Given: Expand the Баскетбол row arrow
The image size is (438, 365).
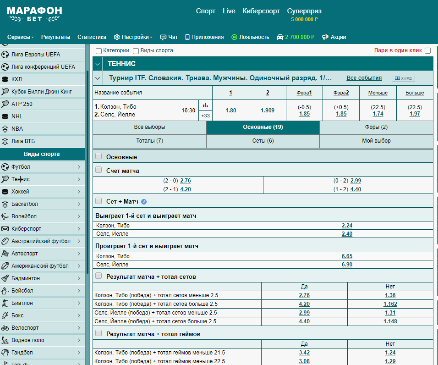Looking at the screenshot, I should pyautogui.click(x=79, y=204).
